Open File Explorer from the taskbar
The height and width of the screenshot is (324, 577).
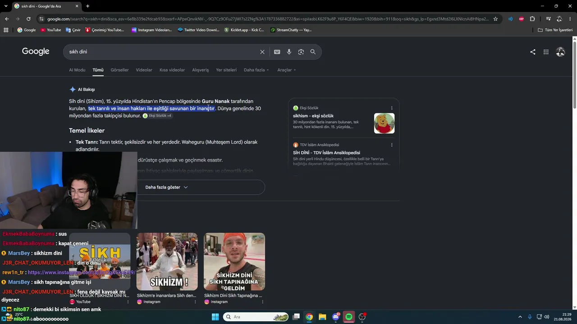(x=322, y=317)
